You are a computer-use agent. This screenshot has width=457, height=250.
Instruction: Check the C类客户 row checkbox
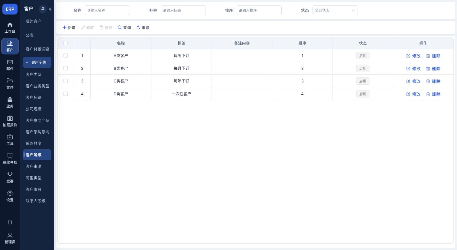(x=66, y=81)
